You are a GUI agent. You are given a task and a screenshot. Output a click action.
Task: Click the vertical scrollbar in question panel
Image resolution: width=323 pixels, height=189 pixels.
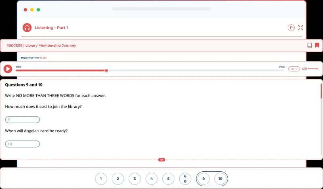click(x=321, y=91)
